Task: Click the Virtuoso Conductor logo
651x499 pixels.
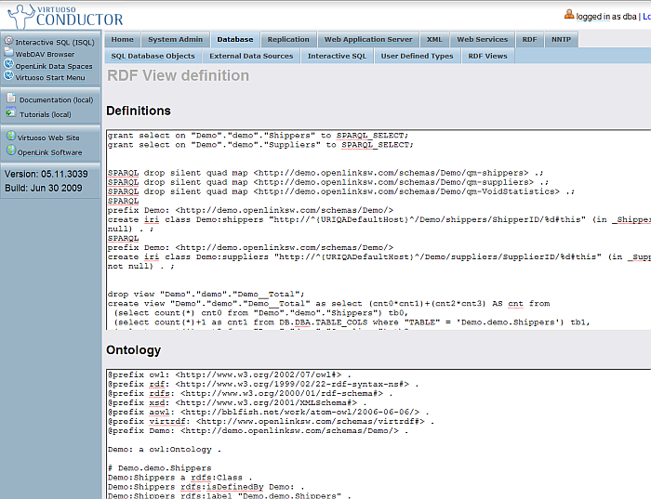Action: click(63, 15)
